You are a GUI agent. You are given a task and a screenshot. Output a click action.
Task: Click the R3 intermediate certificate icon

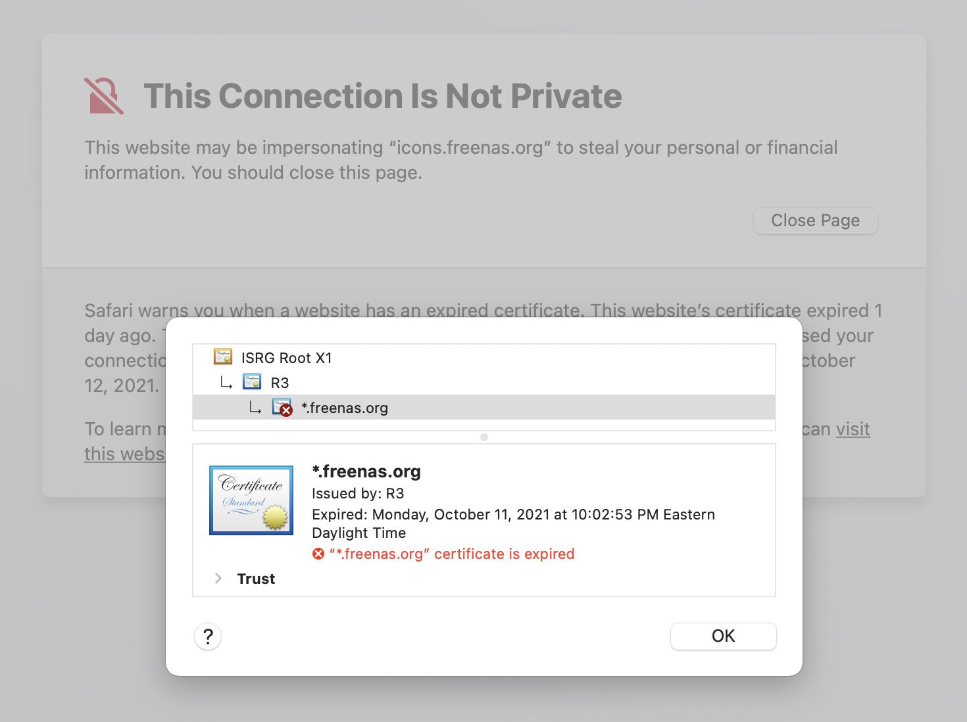[x=252, y=382]
